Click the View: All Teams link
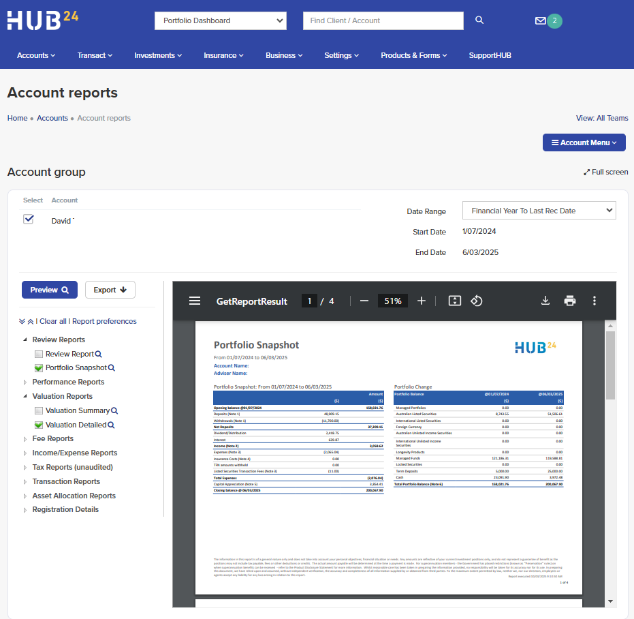634x619 pixels. (x=602, y=118)
